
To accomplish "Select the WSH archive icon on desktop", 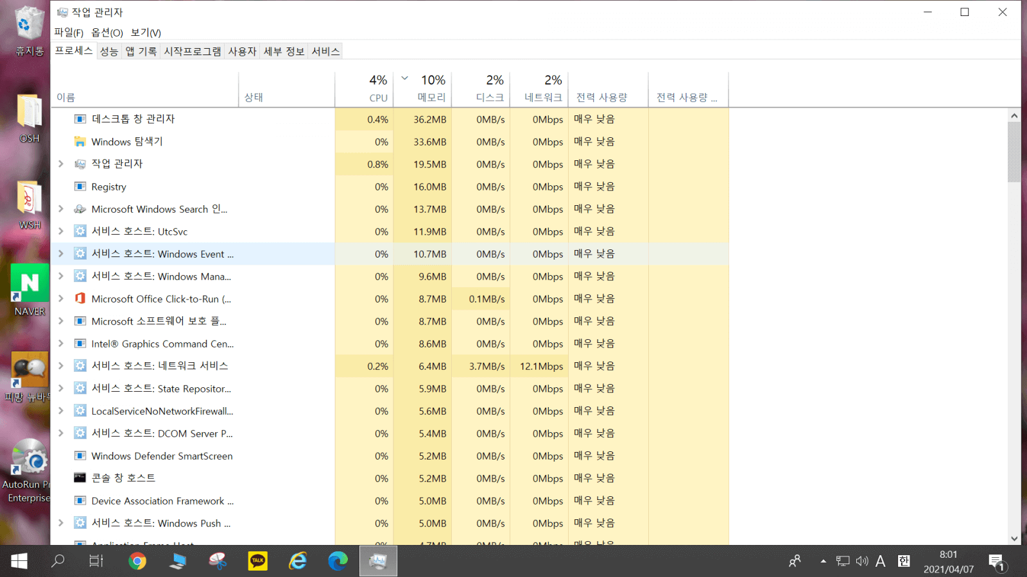I will [30, 205].
